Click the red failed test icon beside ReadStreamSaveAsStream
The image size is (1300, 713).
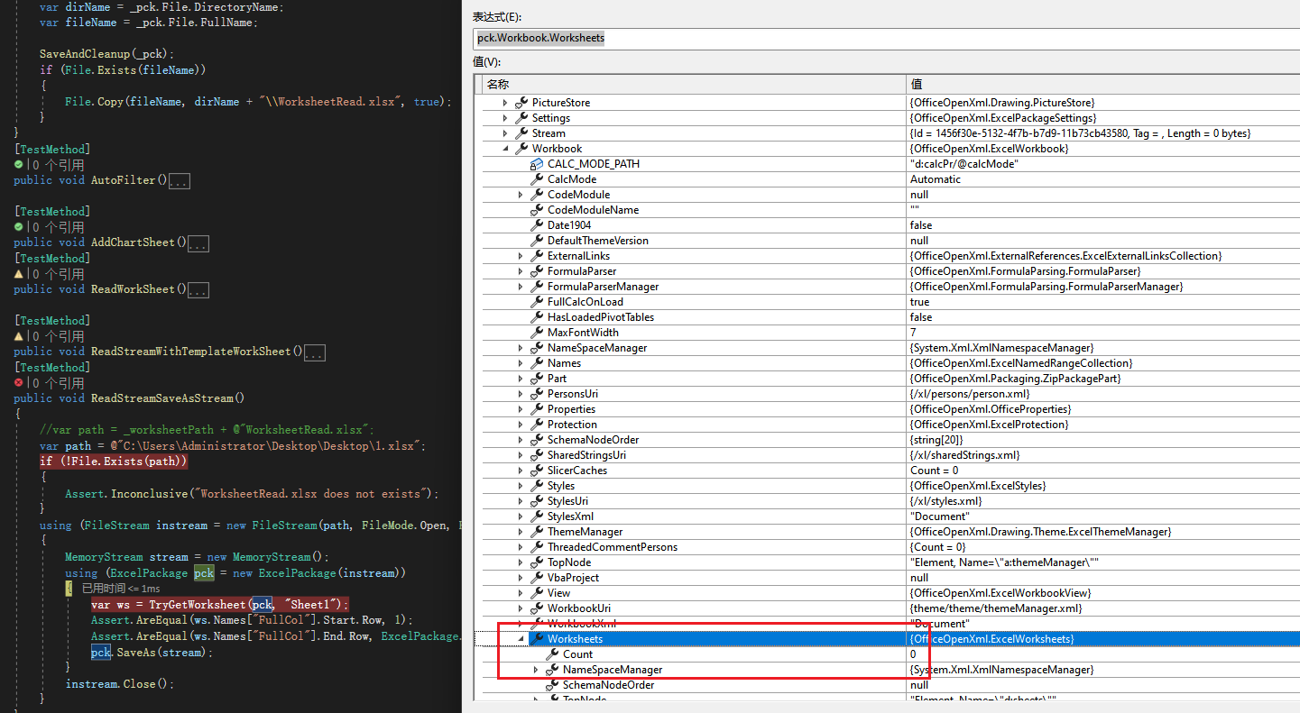click(x=20, y=382)
